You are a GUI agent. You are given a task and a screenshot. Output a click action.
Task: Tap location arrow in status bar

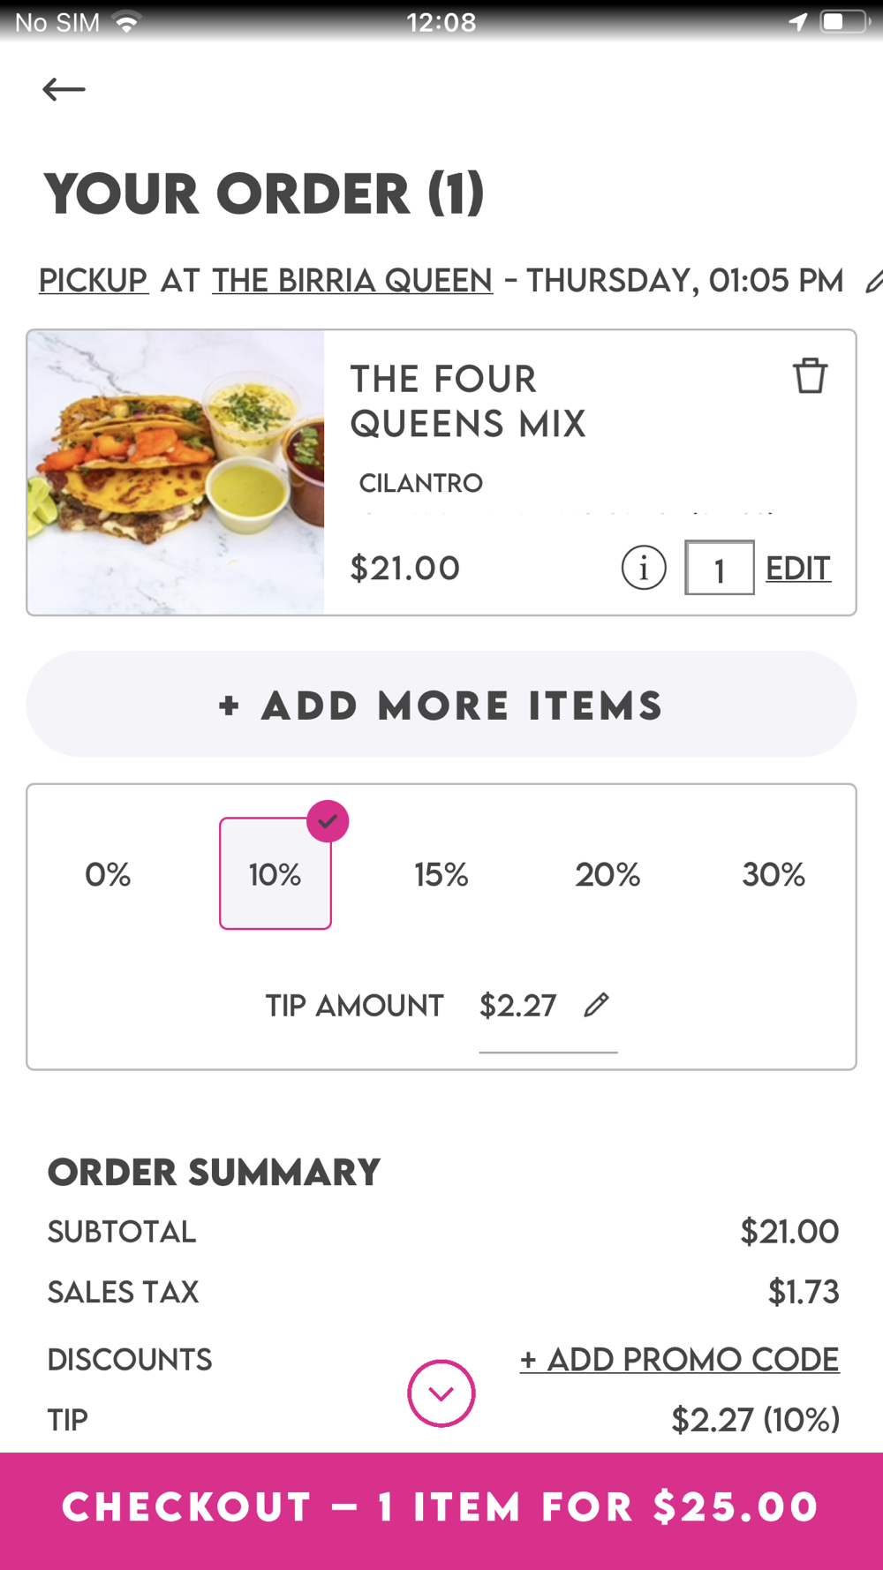(x=797, y=22)
